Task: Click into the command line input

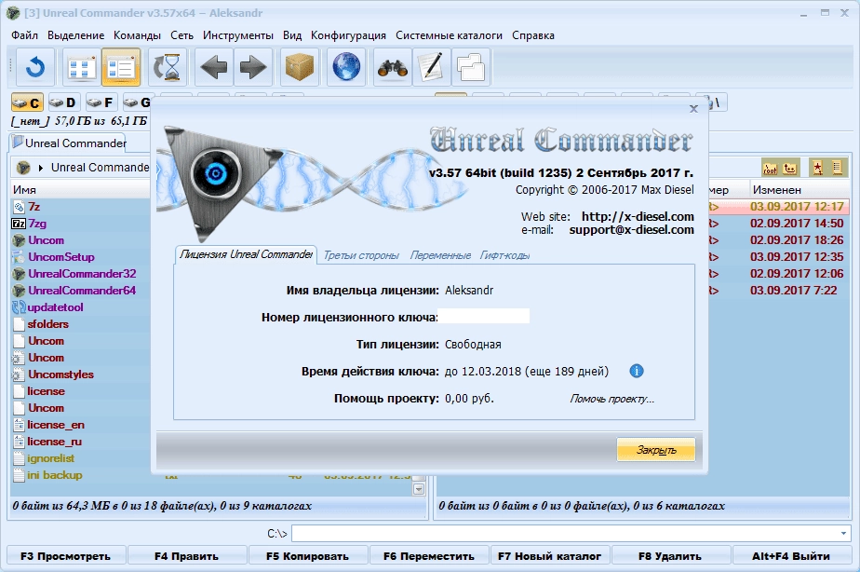Action: (x=565, y=533)
